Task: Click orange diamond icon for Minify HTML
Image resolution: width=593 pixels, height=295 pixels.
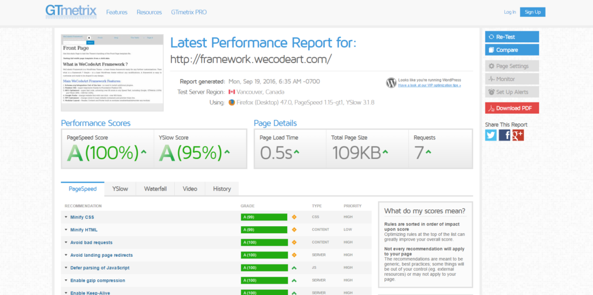Action: (294, 230)
